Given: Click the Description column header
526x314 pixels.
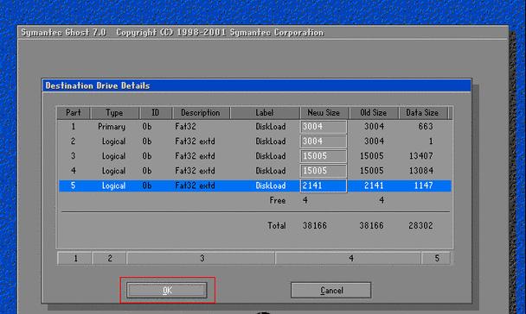Looking at the screenshot, I should (x=201, y=113).
